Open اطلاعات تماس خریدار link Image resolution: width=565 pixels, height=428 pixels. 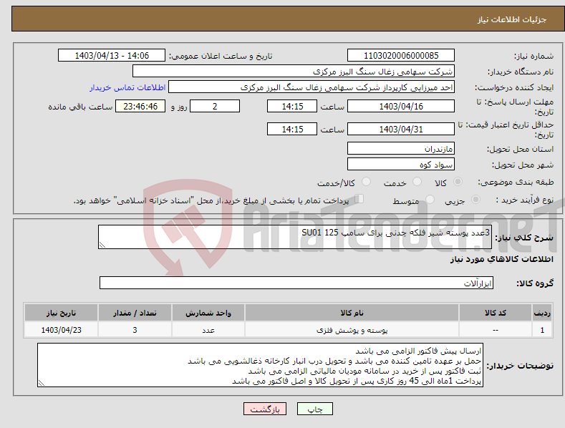click(x=127, y=87)
